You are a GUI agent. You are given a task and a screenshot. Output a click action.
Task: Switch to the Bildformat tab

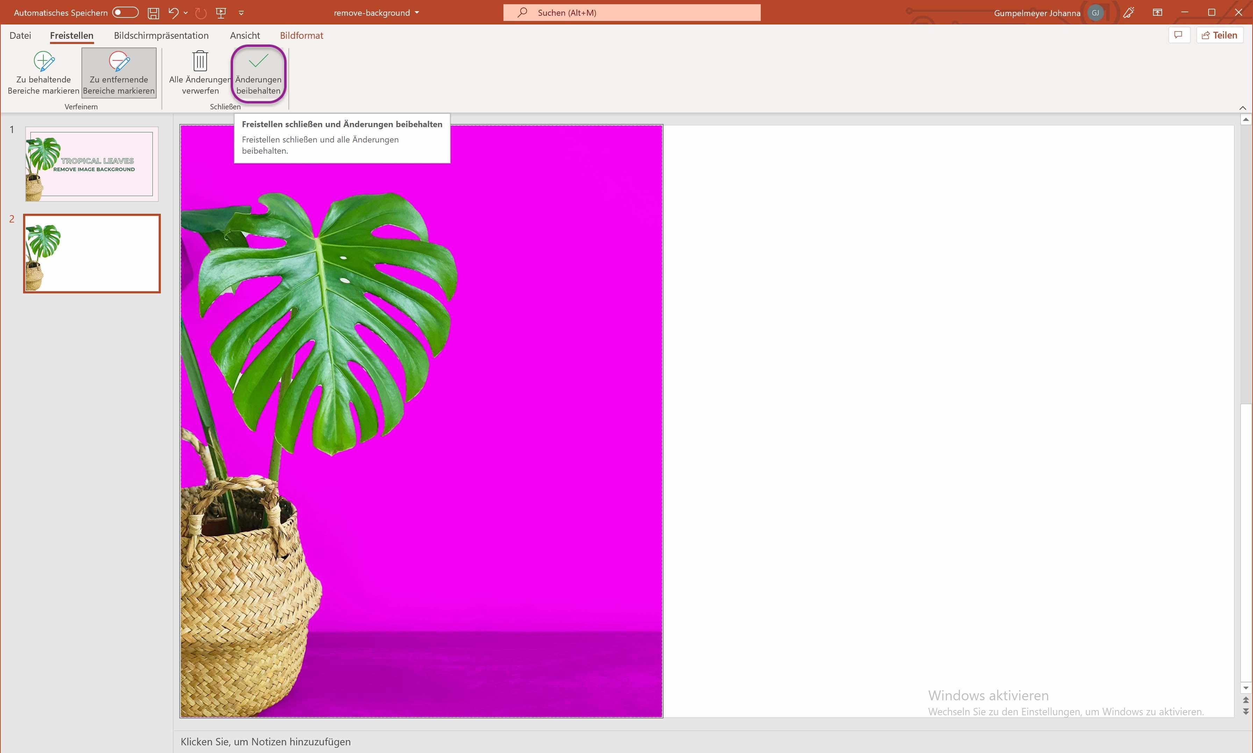click(x=301, y=36)
